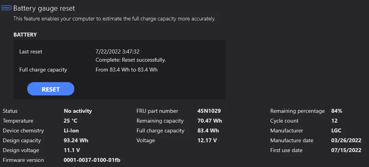
Task: Click the From 83.4 Wh to 83.4 Wh text
Action: pyautogui.click(x=126, y=70)
